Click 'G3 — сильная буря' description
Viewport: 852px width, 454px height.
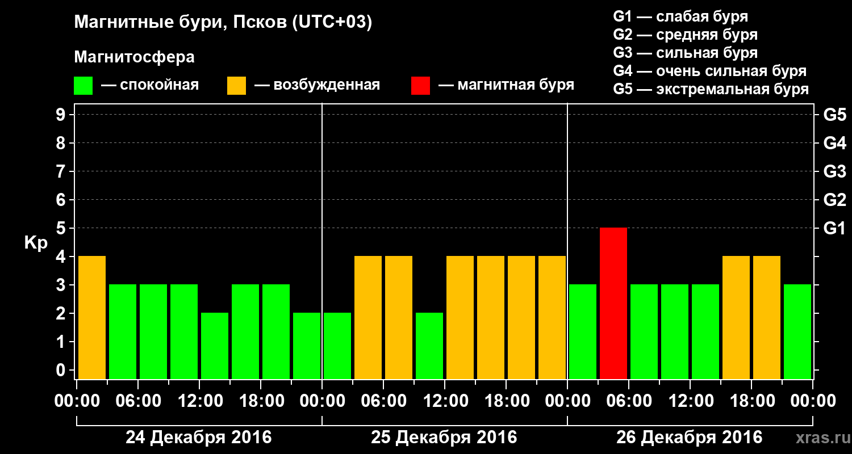pos(685,53)
